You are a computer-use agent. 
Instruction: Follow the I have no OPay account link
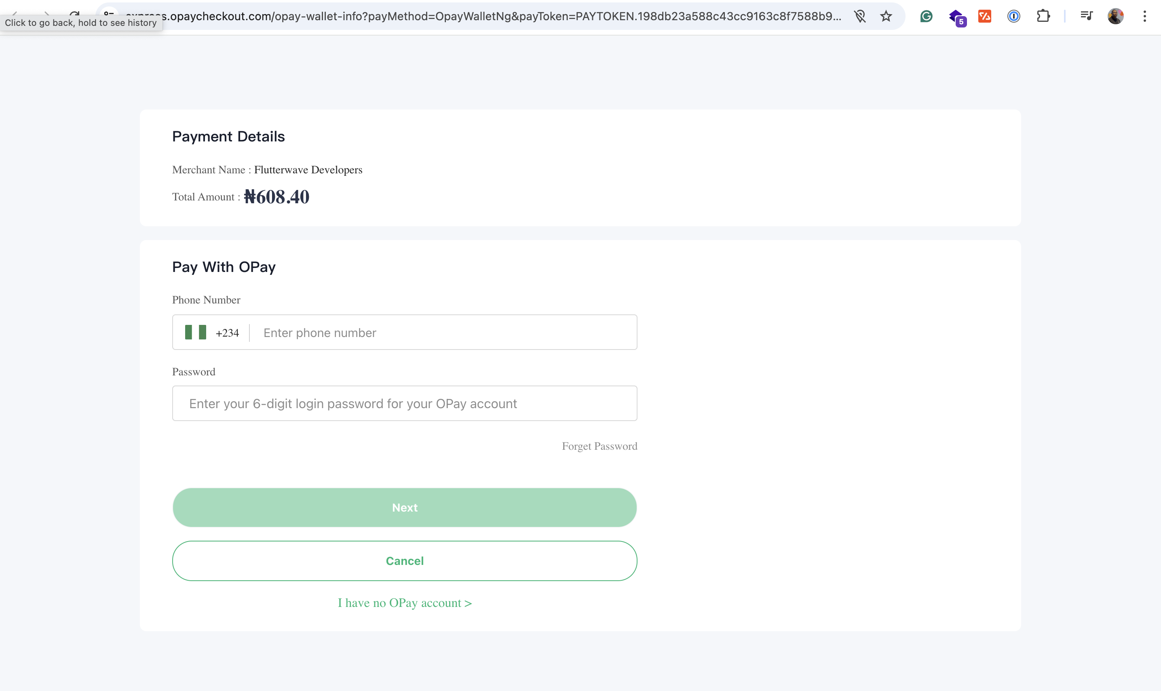(x=405, y=603)
